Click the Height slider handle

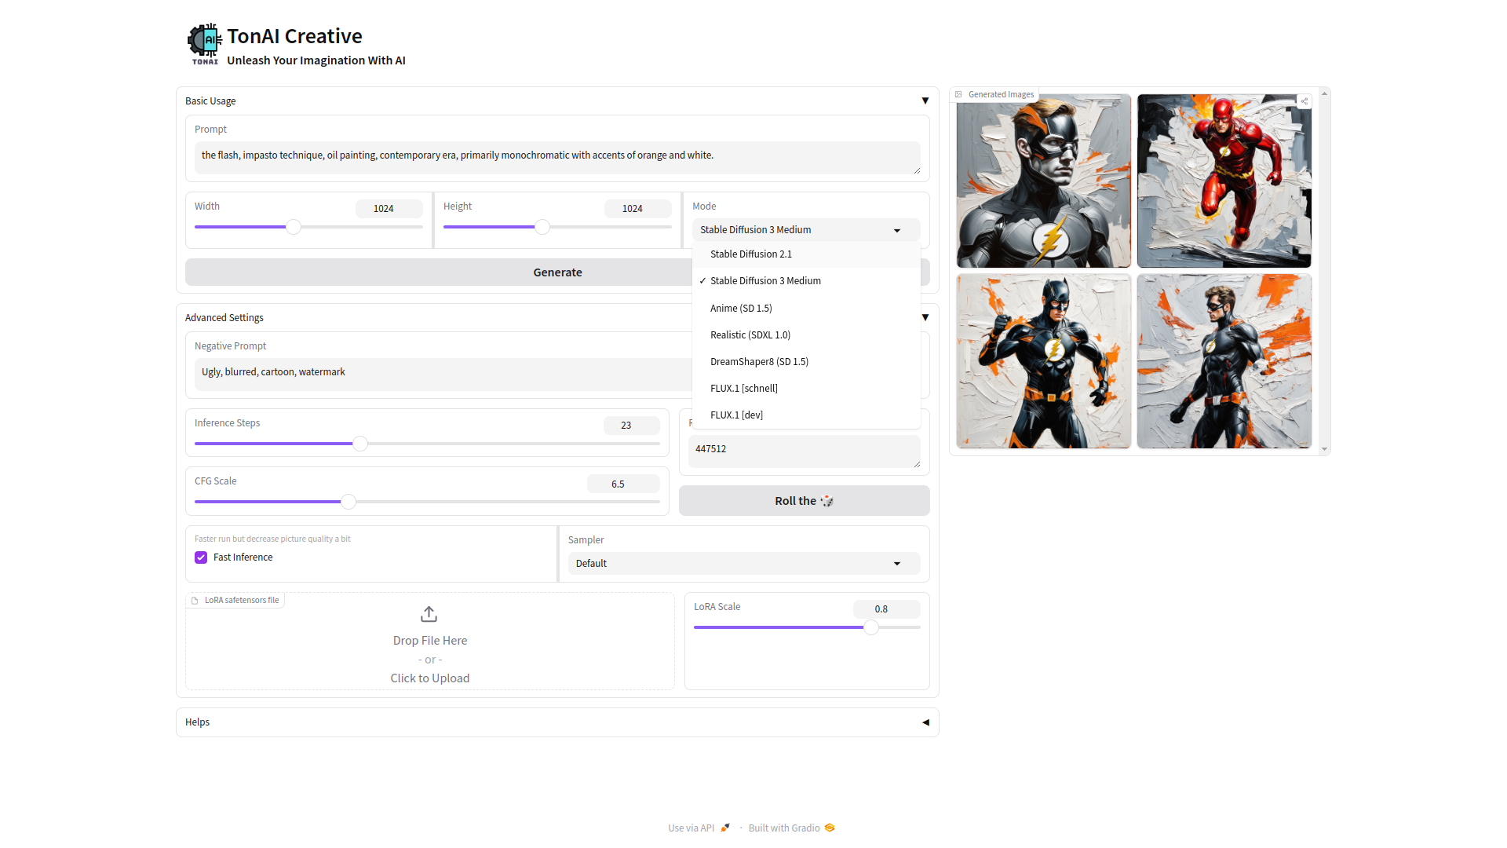pyautogui.click(x=542, y=227)
